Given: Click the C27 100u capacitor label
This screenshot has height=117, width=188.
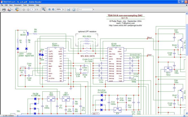Looking at the screenshot, I should pos(176,31).
